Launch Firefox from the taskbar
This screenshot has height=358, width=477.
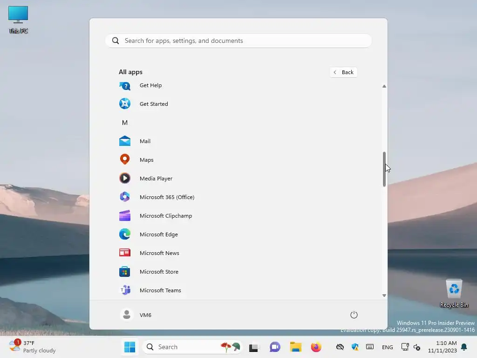coord(316,347)
